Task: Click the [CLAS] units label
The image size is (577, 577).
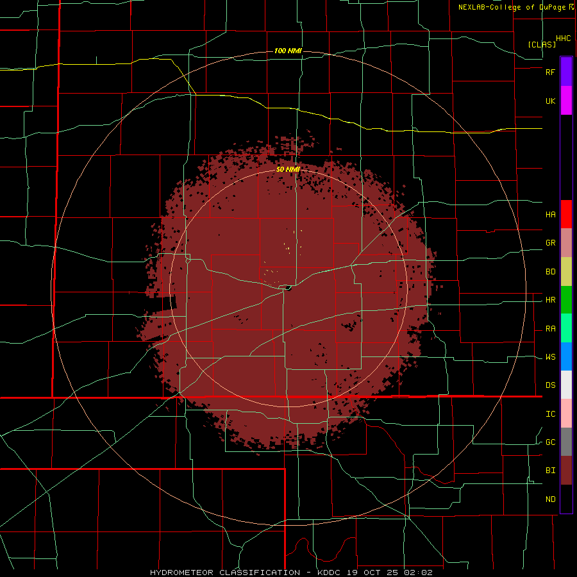Action: coord(542,44)
